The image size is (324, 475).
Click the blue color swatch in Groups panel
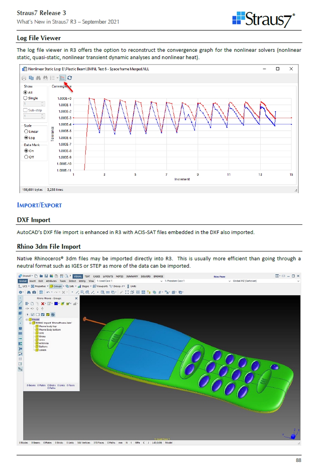click(56, 304)
